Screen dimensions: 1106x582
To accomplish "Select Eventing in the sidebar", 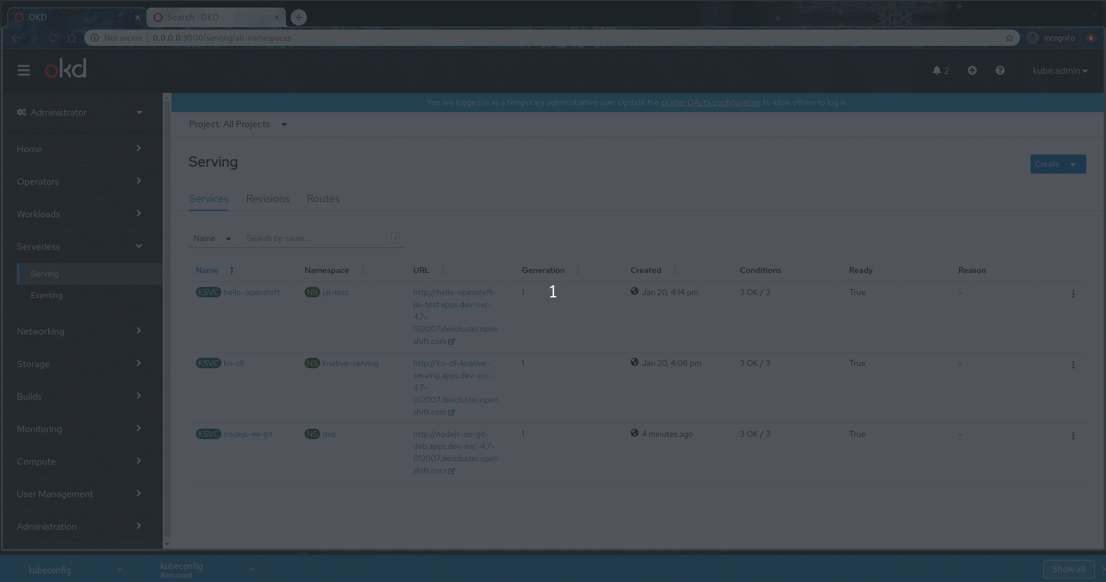I will point(90,295).
